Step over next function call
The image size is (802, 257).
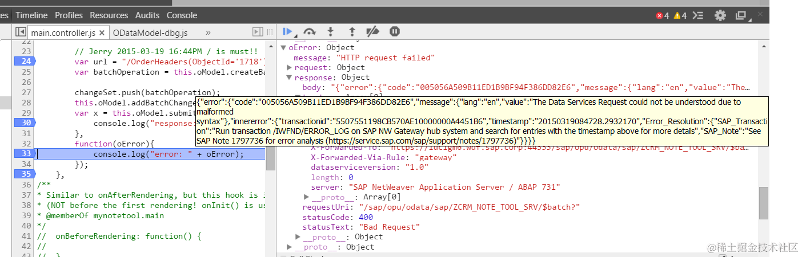pyautogui.click(x=310, y=31)
